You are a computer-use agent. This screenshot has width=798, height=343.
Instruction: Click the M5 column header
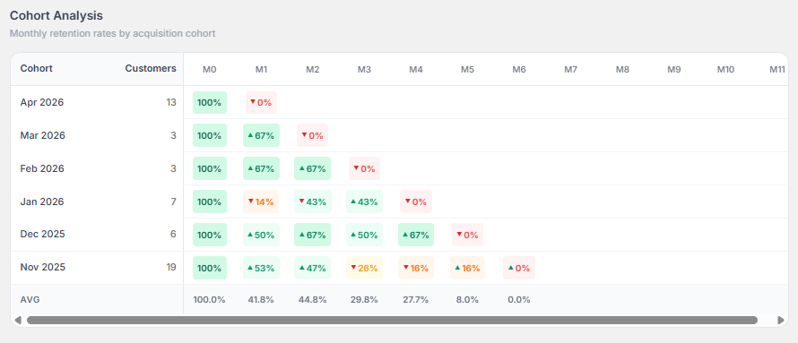(468, 69)
